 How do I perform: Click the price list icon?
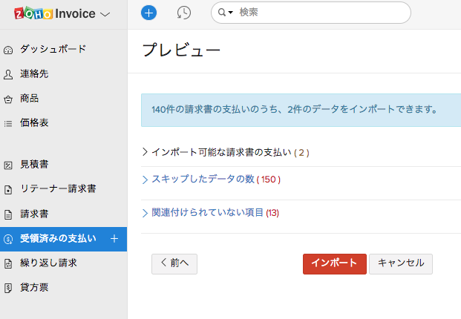coord(8,123)
